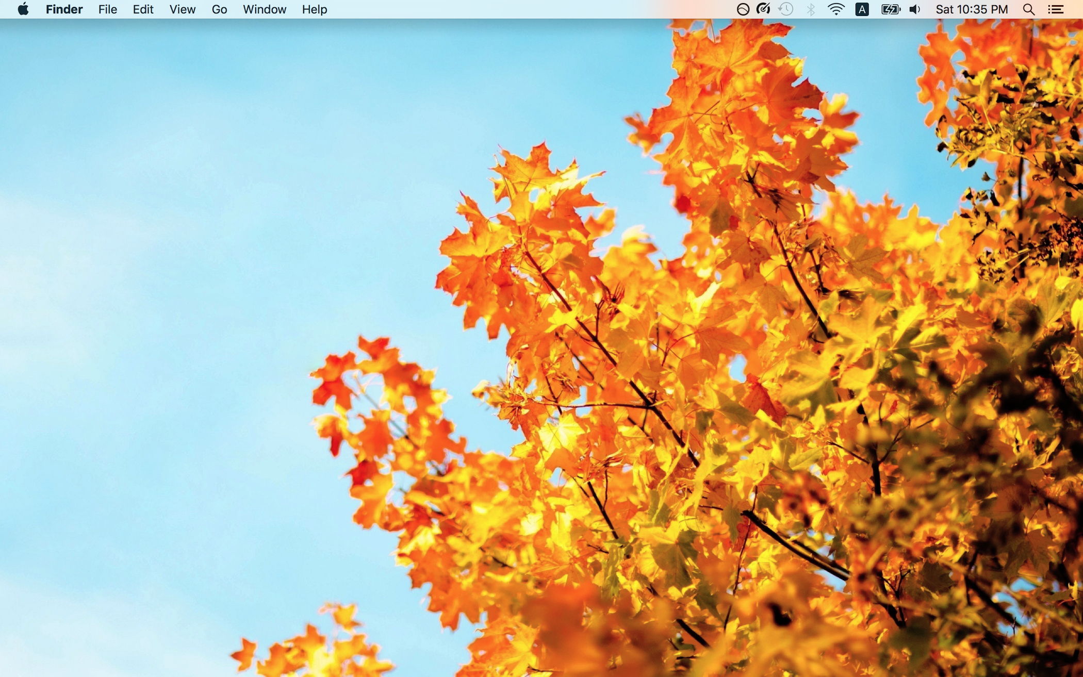Open the Finder application menu
Screen dimensions: 1083x677
click(x=64, y=9)
